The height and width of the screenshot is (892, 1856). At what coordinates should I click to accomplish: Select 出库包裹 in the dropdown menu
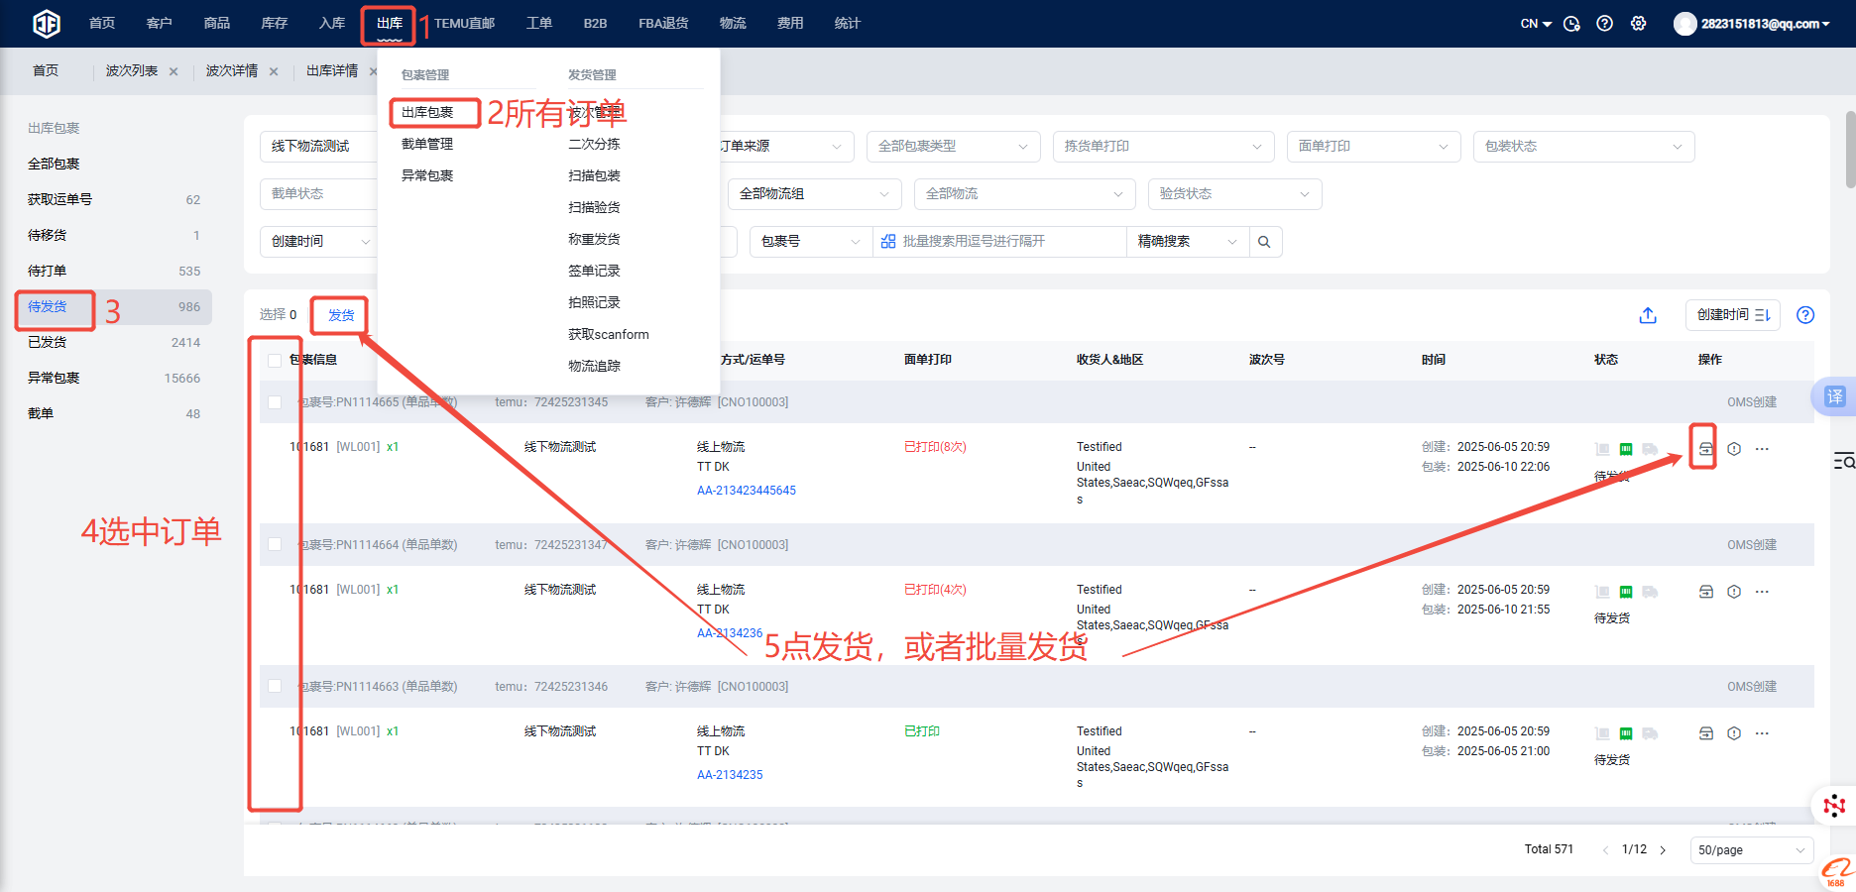pos(427,113)
